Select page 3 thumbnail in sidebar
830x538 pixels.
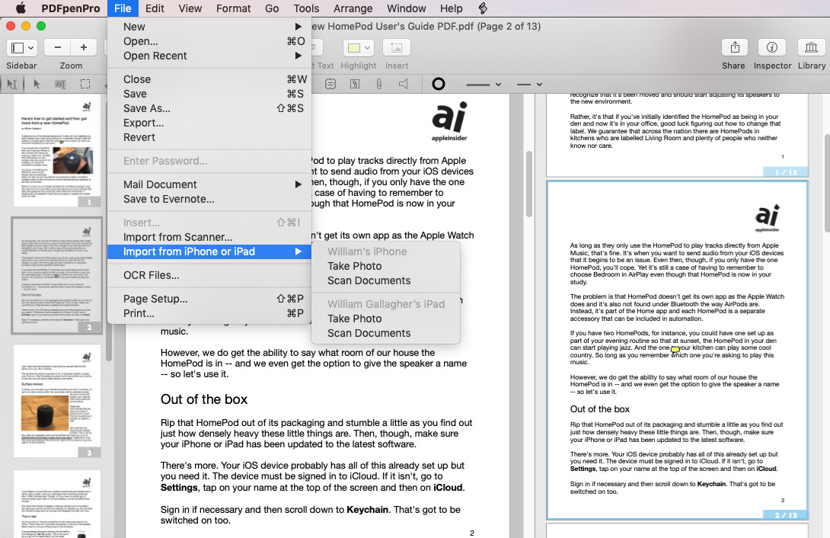(56, 401)
